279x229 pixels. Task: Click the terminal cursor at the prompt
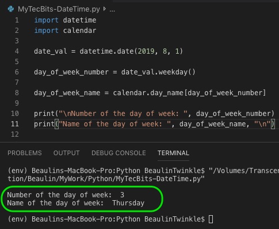(211, 219)
